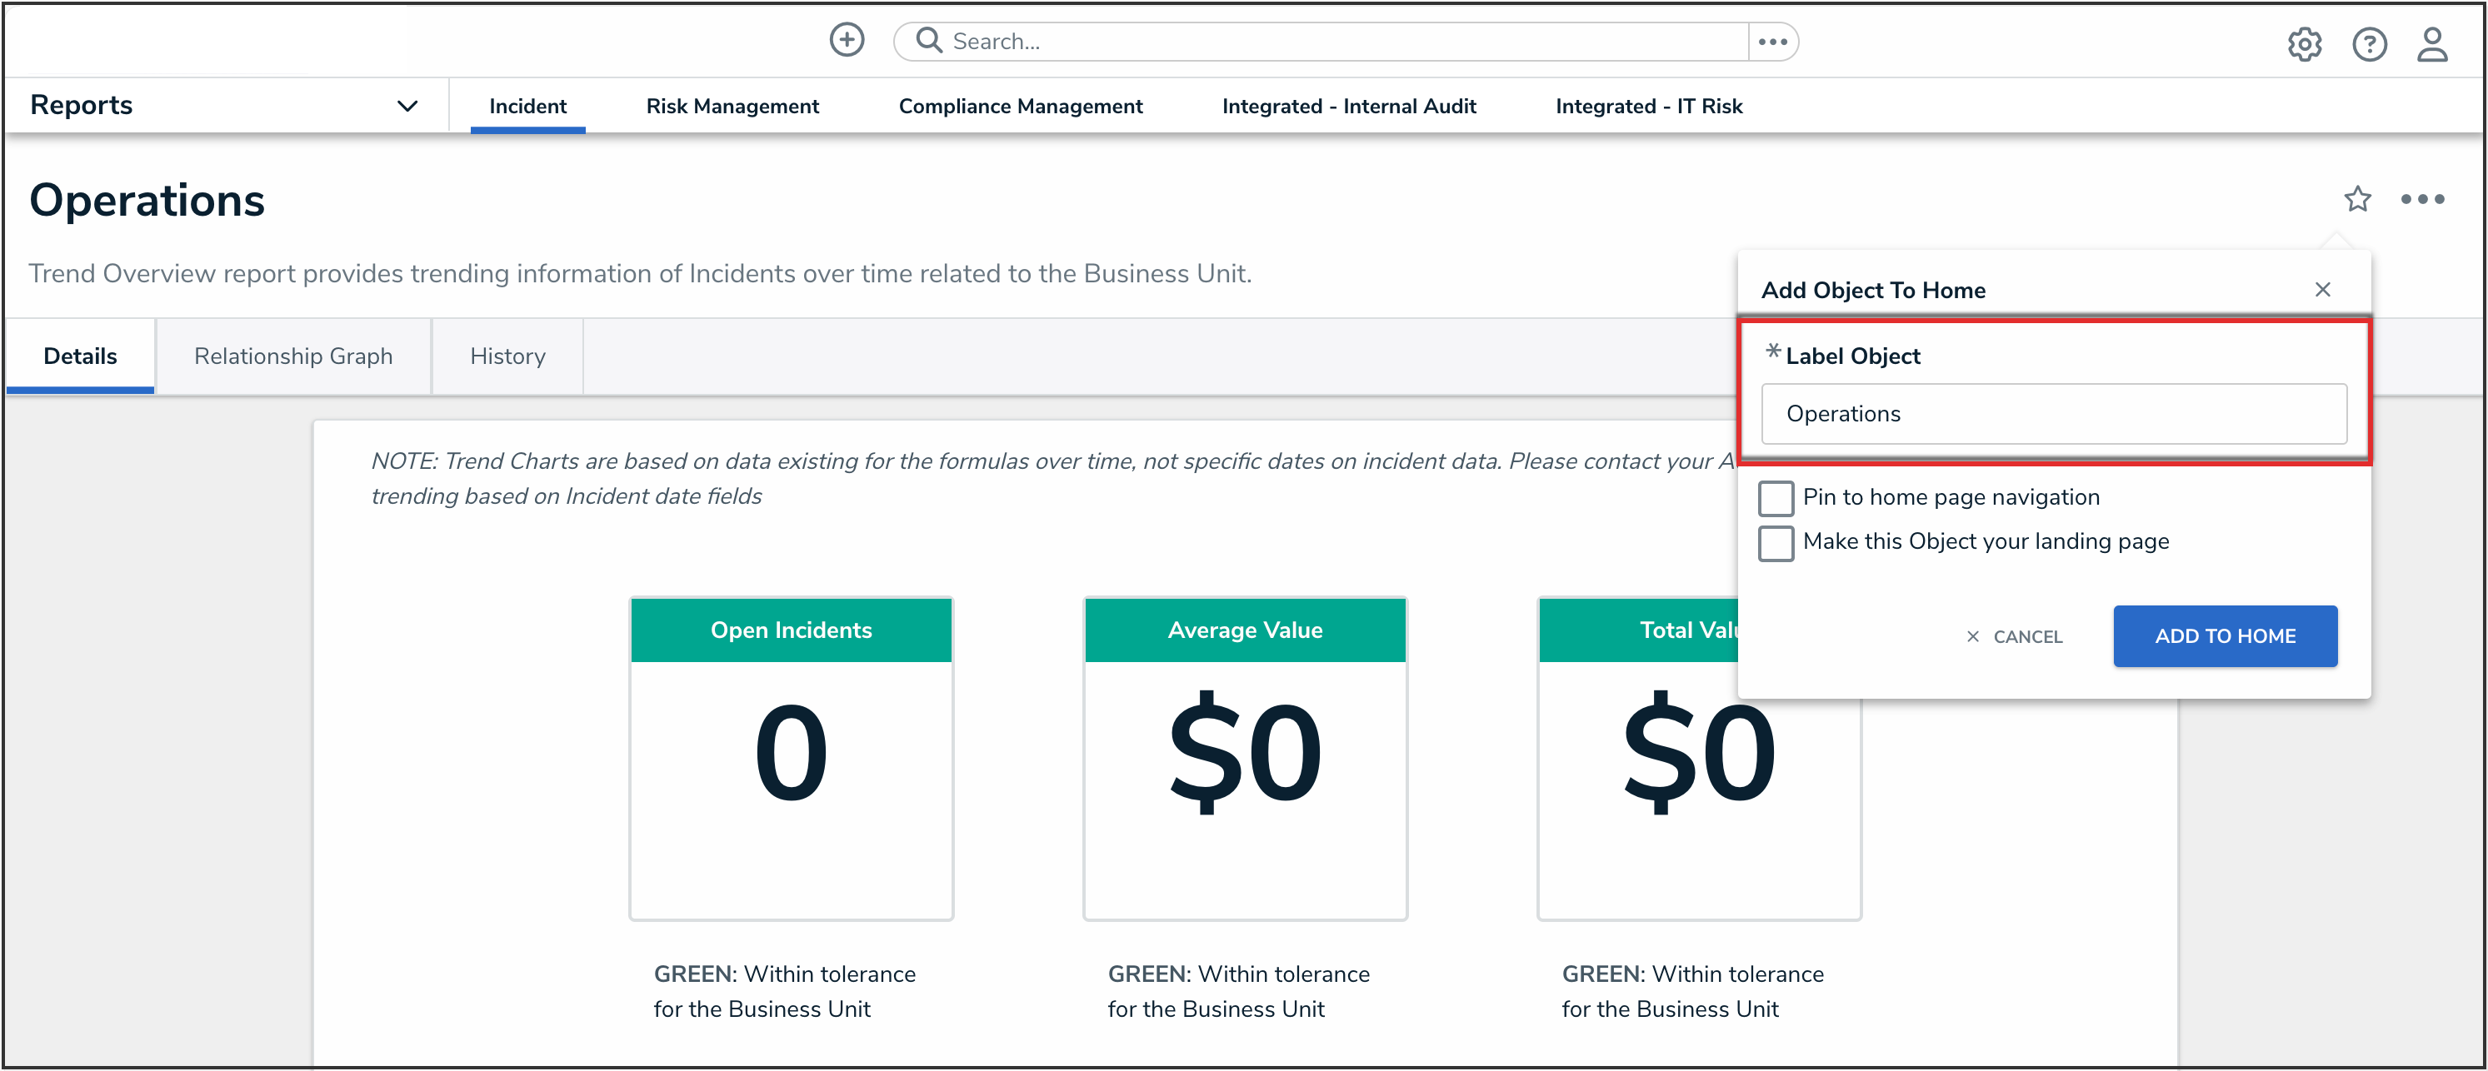Click the plus create-new icon
This screenshot has width=2488, height=1071.
(x=847, y=41)
